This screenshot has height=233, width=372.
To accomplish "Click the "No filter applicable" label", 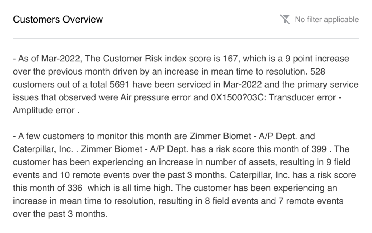I will pyautogui.click(x=327, y=20).
